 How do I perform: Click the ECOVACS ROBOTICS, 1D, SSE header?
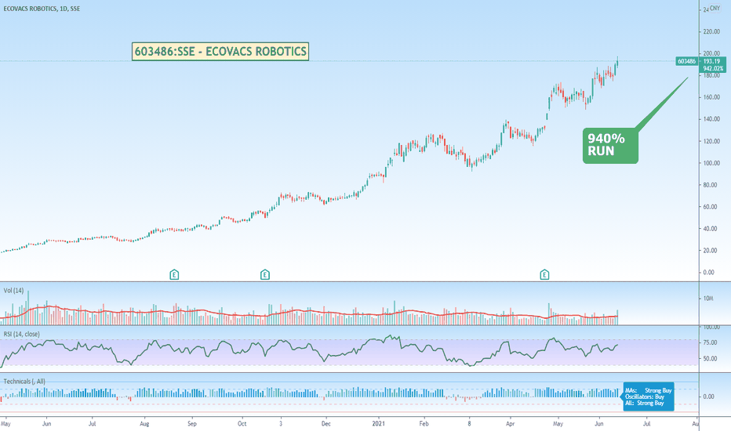coord(42,9)
